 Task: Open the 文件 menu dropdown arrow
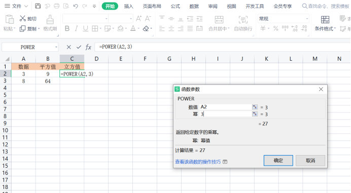(x=26, y=6)
